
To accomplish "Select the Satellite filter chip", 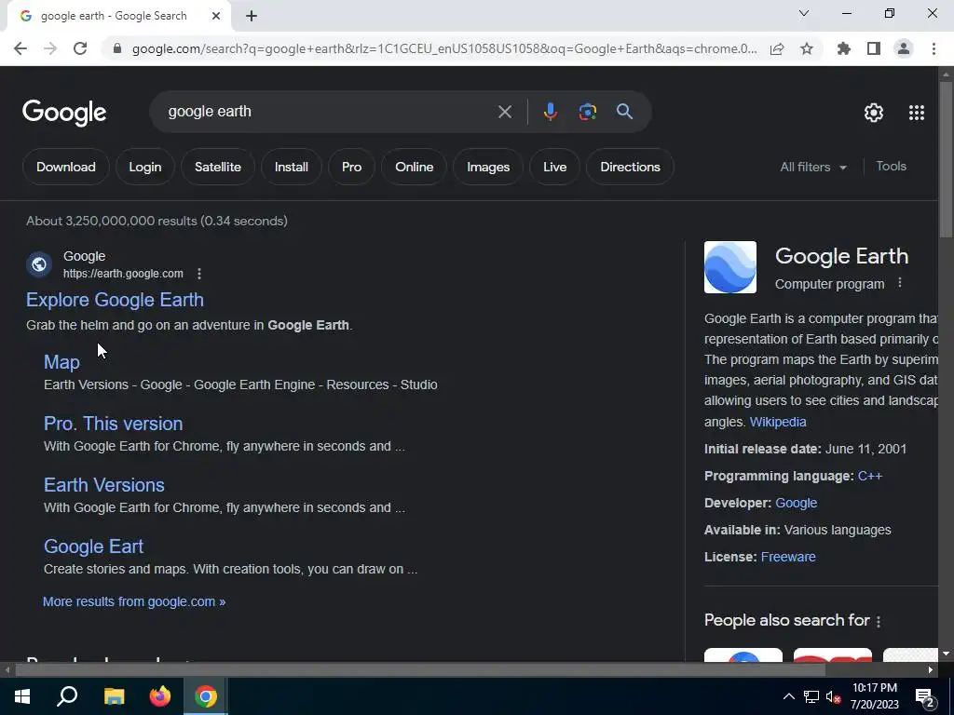I will click(x=218, y=167).
